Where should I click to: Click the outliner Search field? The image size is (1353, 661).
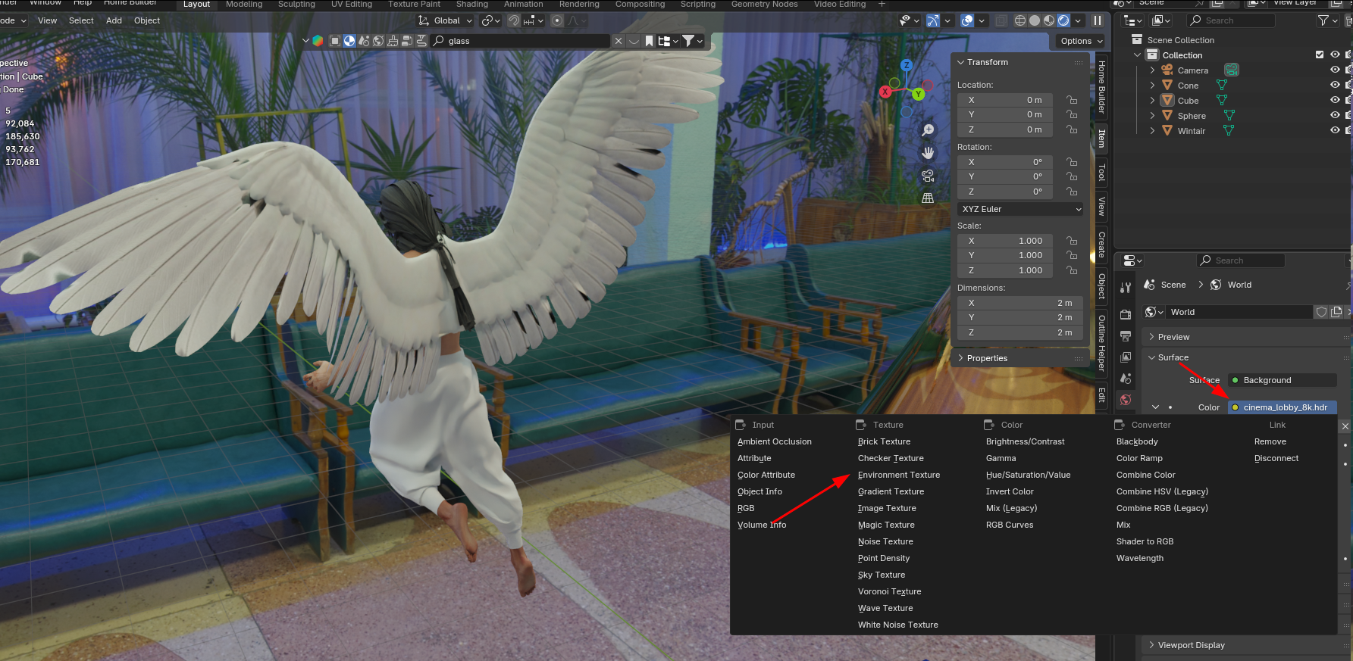point(1231,20)
